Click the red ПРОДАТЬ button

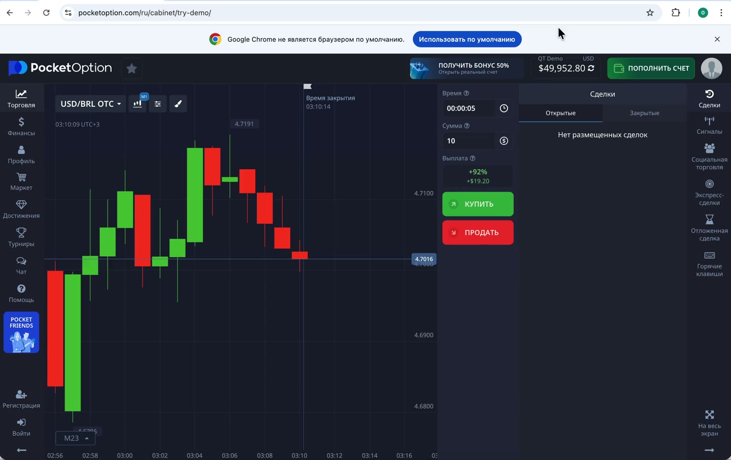coord(478,233)
